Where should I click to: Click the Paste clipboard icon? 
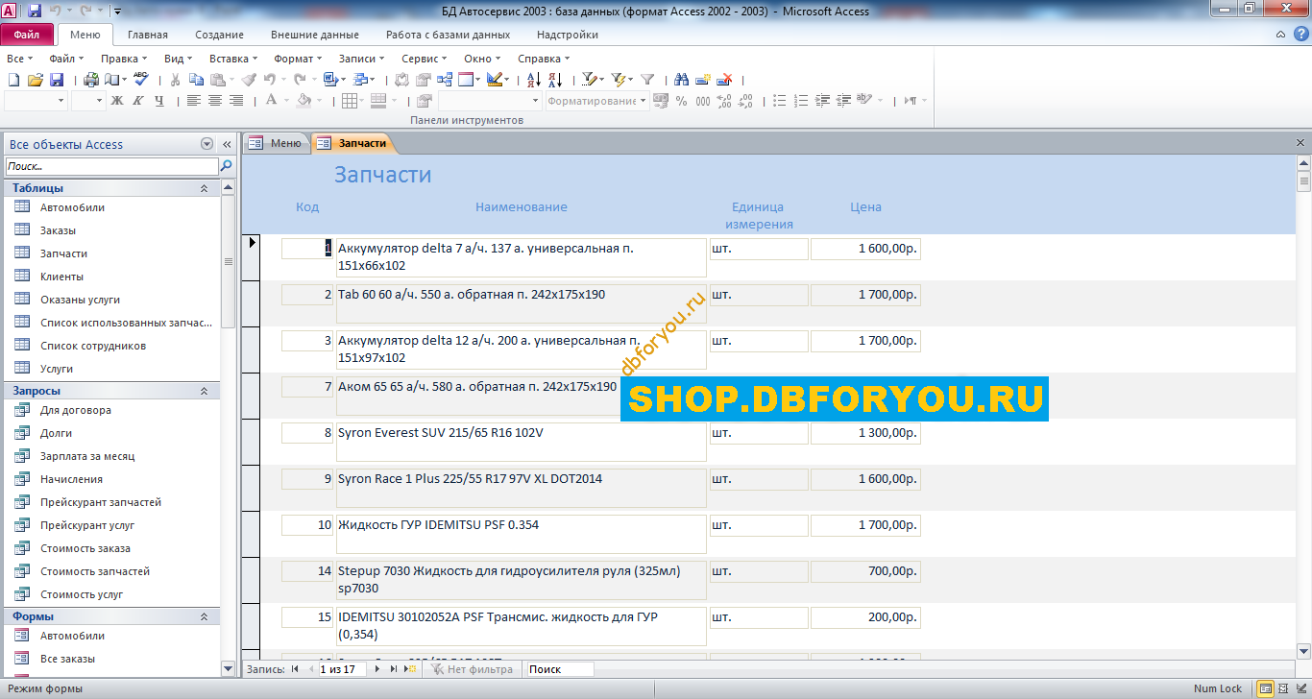click(x=218, y=80)
